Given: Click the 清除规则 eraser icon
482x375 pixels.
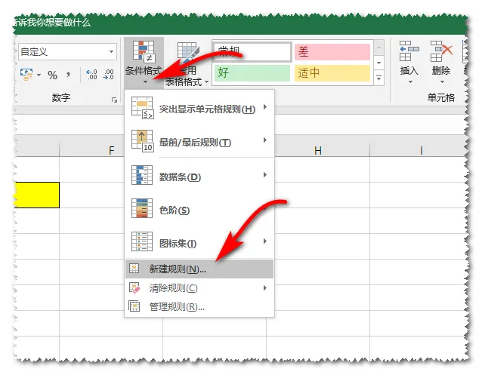Looking at the screenshot, I should coord(134,287).
